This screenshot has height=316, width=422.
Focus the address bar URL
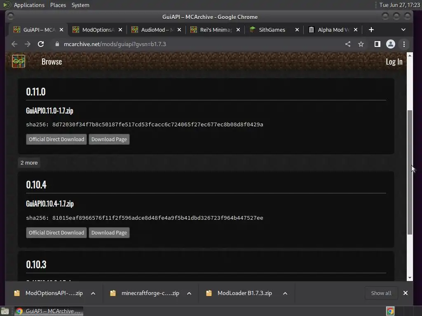click(115, 44)
